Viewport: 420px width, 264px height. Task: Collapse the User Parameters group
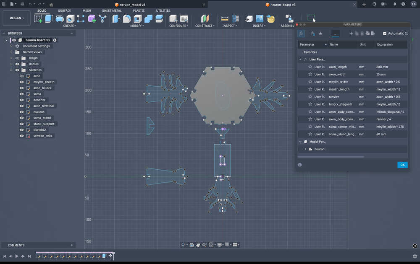[x=300, y=60]
